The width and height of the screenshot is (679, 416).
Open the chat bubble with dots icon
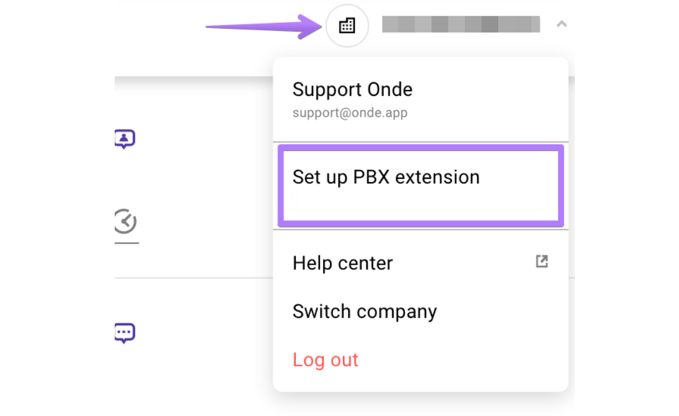(x=124, y=333)
